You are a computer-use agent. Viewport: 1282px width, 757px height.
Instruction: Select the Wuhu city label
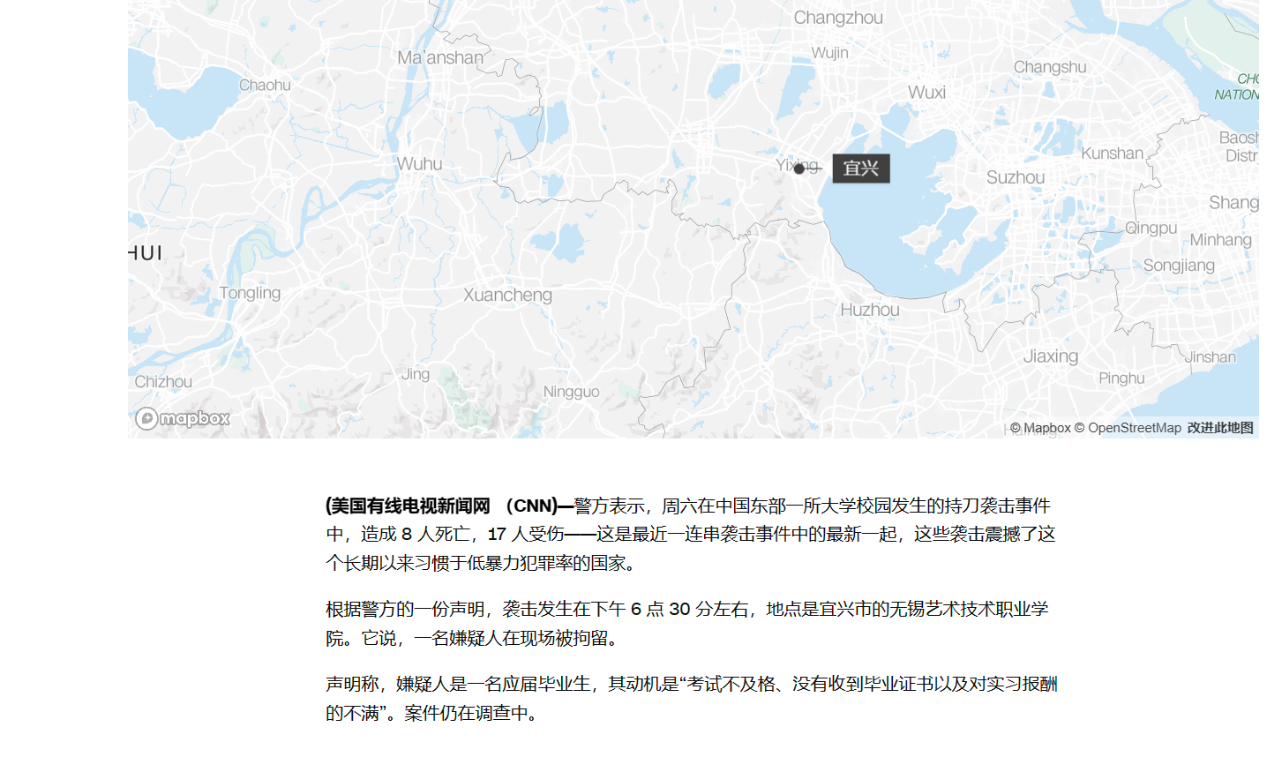pyautogui.click(x=419, y=164)
